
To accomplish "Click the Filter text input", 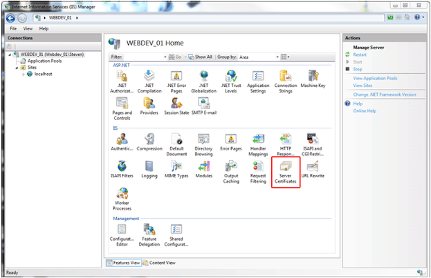I will pyautogui.click(x=143, y=57).
